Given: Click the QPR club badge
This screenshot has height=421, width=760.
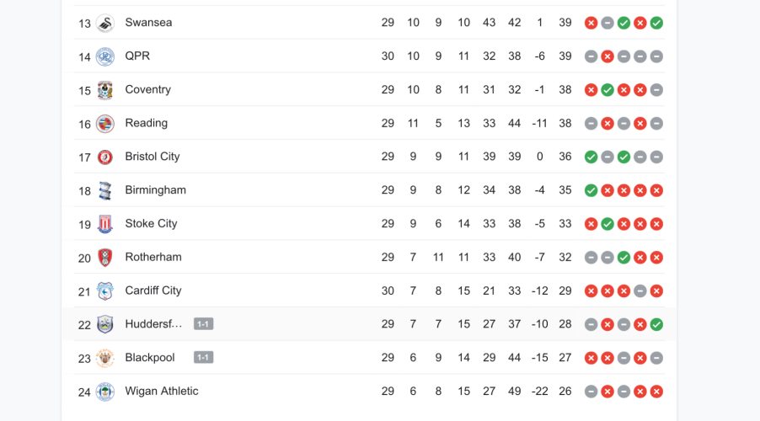Looking at the screenshot, I should [x=104, y=56].
